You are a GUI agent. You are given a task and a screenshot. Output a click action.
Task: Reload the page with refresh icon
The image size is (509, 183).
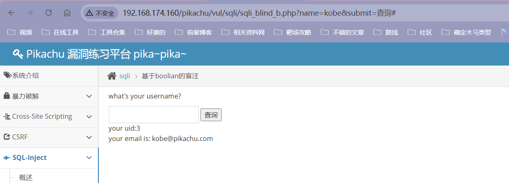coord(48,13)
